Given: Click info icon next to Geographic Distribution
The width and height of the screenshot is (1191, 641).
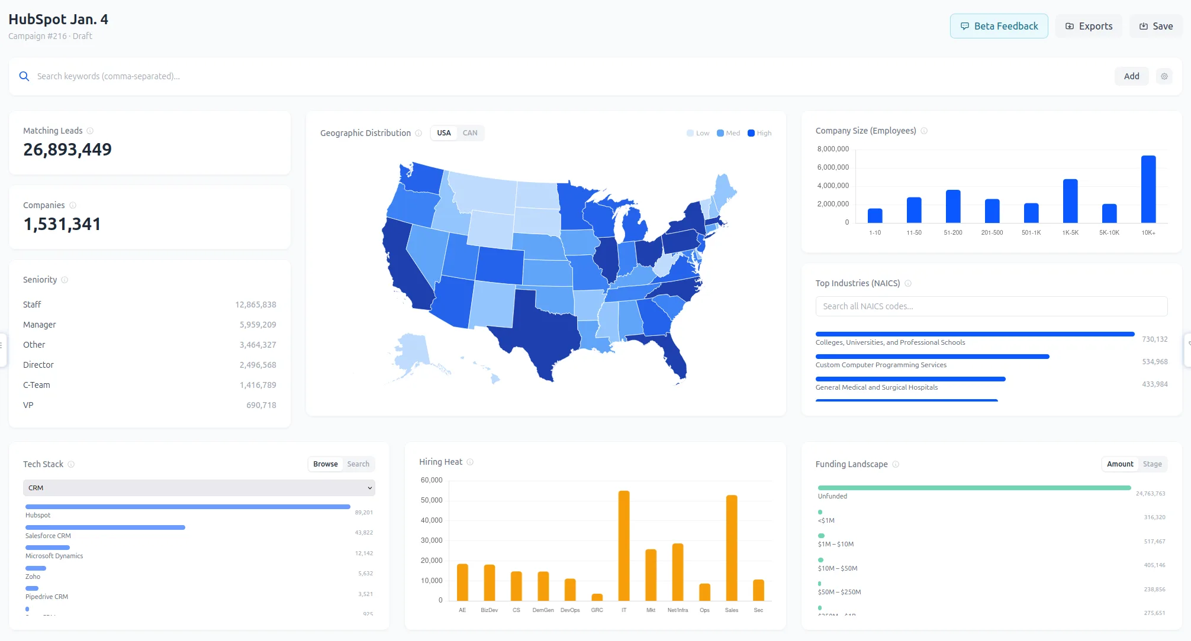Looking at the screenshot, I should [x=419, y=133].
